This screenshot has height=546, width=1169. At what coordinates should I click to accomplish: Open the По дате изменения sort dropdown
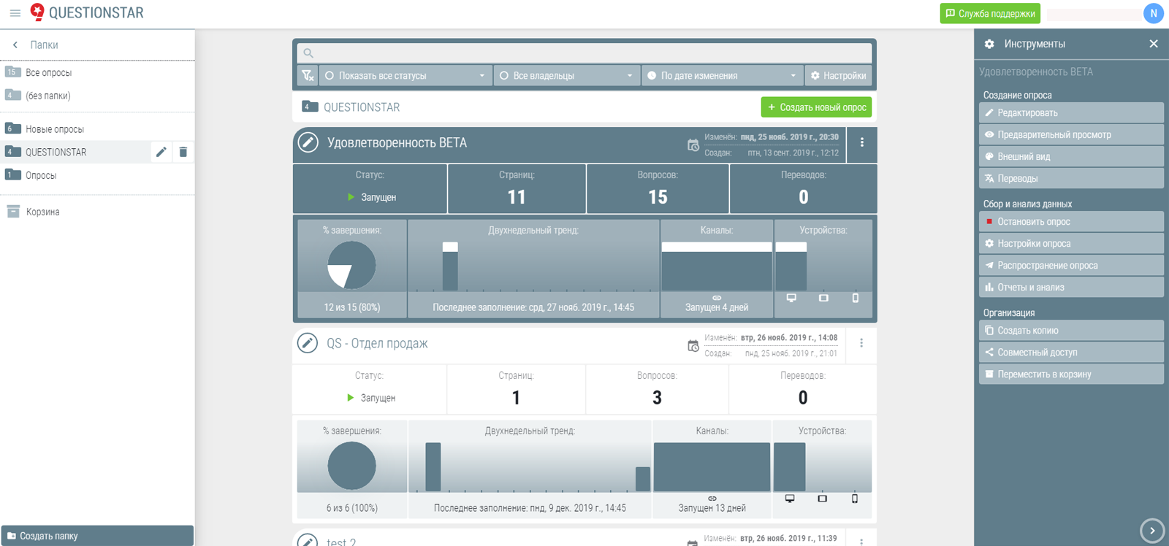(722, 76)
